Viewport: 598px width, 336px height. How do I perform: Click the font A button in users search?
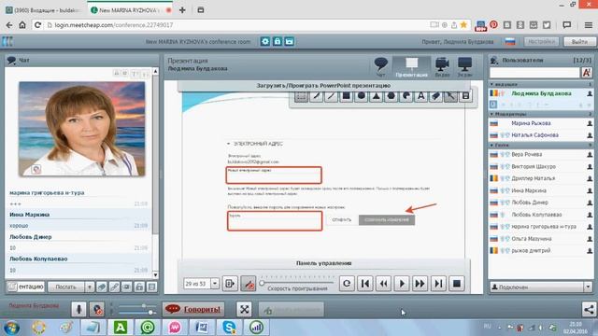(587, 72)
